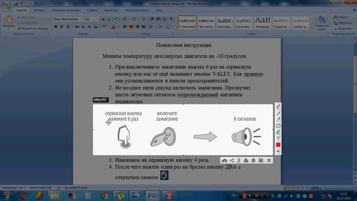357x201 pixels.
Task: Justify paragraph text
Action: (143, 27)
